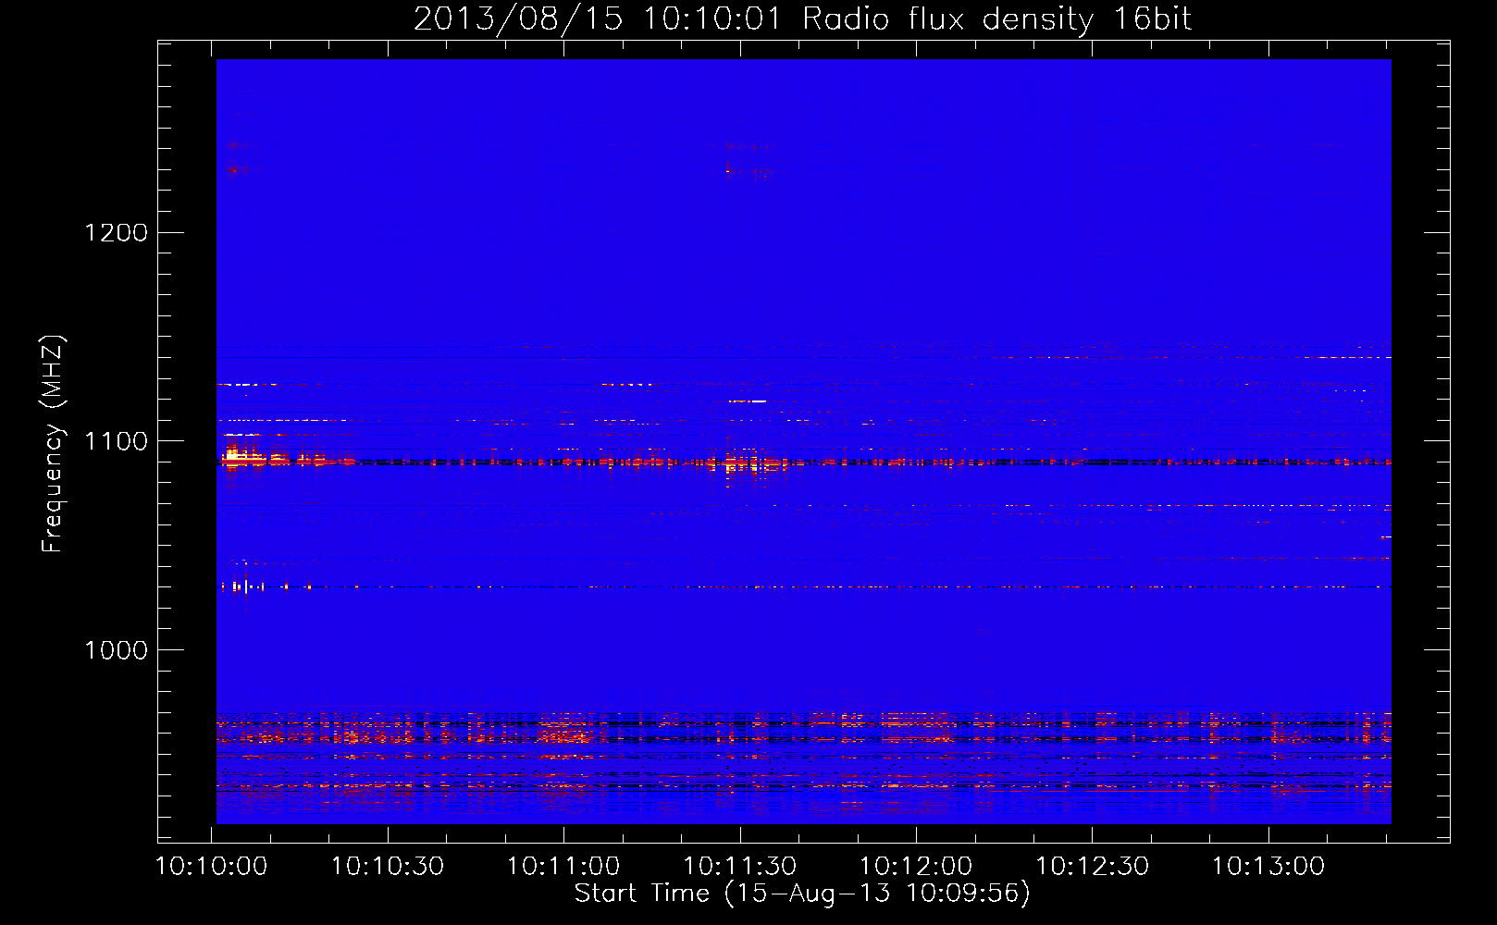The image size is (1497, 925).
Task: Click the 10:10:30 time tick label
Action: tap(388, 867)
